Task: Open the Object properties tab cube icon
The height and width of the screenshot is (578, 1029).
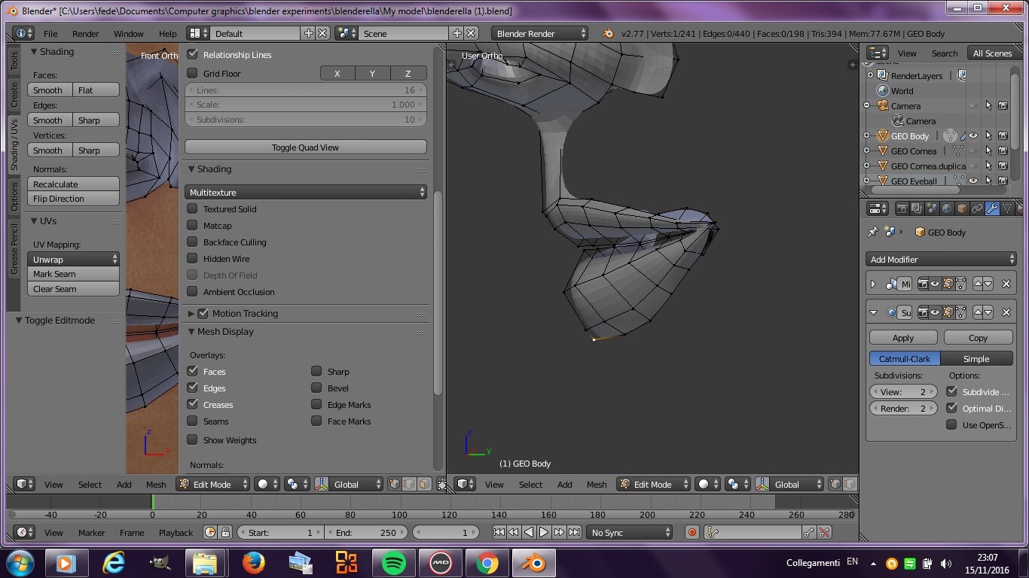Action: (x=962, y=208)
